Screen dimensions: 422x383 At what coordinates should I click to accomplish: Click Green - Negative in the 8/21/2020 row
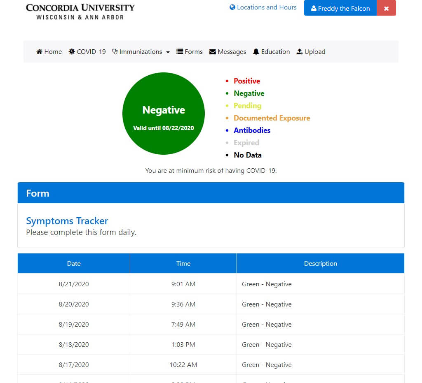(267, 284)
